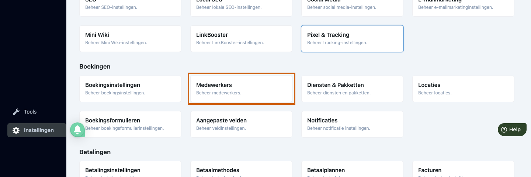Select the Locaties card

tap(463, 89)
